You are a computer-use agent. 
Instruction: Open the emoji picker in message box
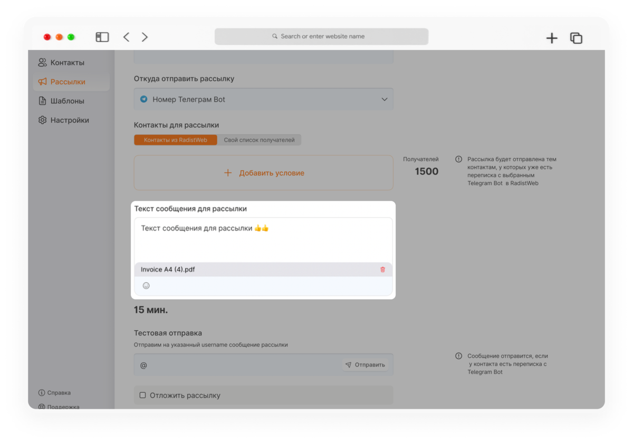[x=146, y=285]
